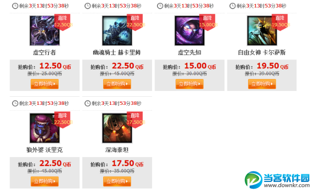Image resolution: width=310 pixels, height=192 pixels.
Task: Click the clock icon above 深海泰坦
Action: click(x=87, y=103)
